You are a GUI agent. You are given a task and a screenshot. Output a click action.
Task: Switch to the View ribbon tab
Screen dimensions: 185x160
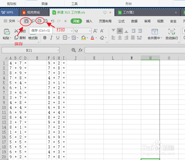(x=160, y=21)
